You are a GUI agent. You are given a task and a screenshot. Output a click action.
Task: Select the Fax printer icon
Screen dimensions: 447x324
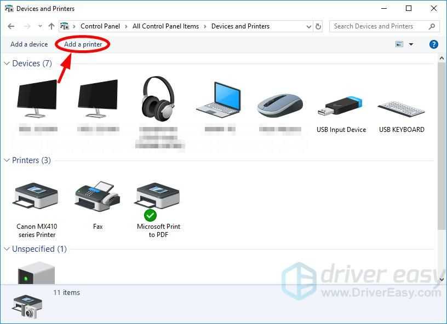[x=98, y=196]
